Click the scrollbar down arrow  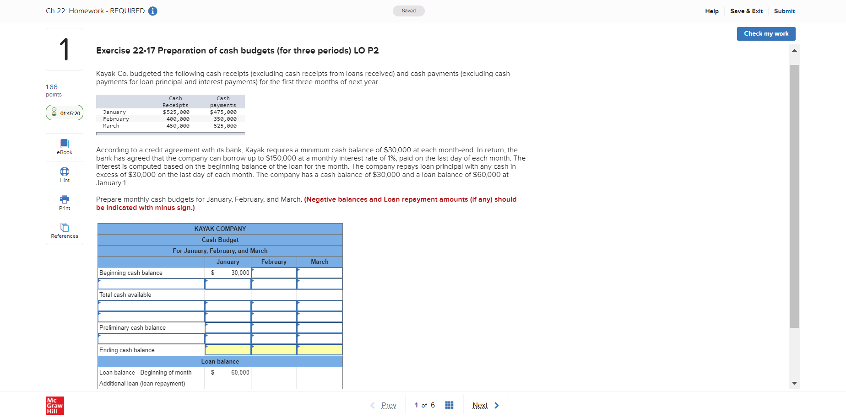coord(794,384)
